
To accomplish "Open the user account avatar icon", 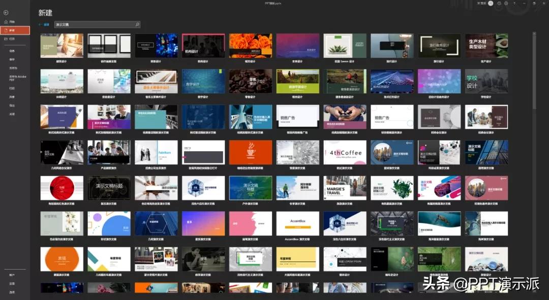I will pos(491,4).
